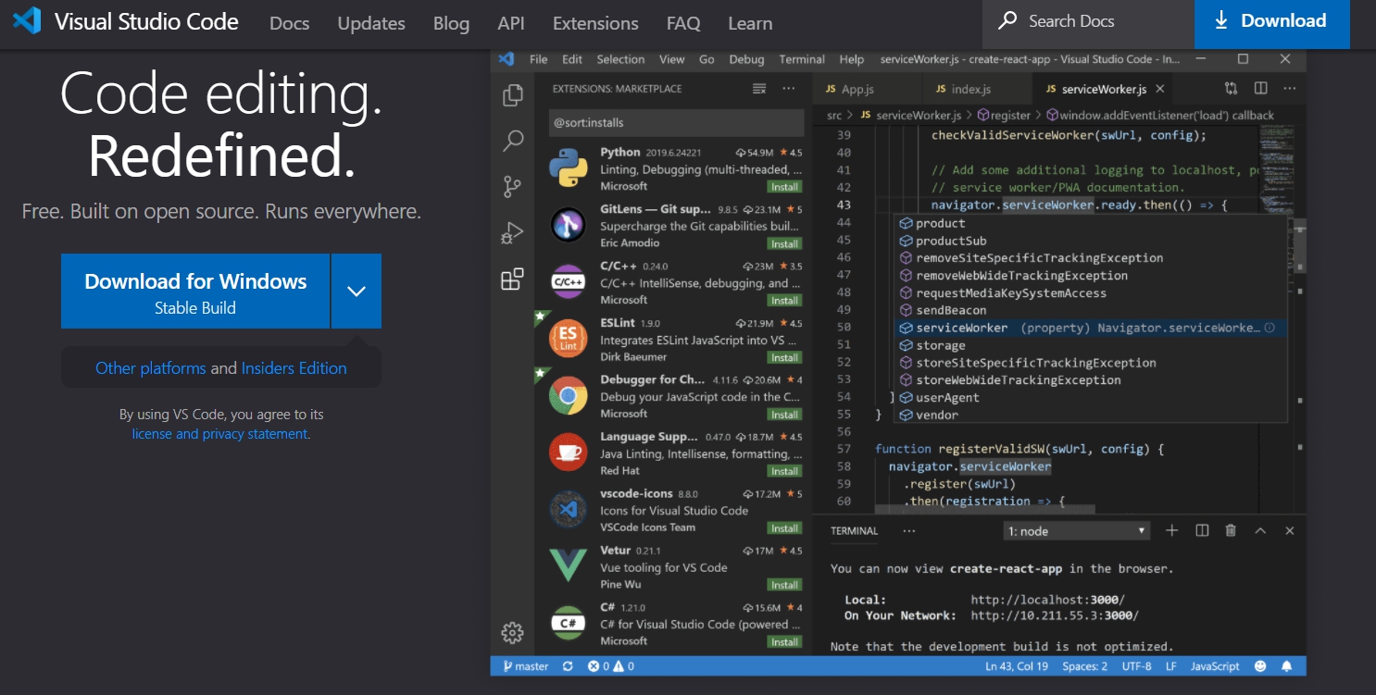This screenshot has width=1376, height=695.
Task: Click the blue Download button in header
Action: click(1272, 23)
